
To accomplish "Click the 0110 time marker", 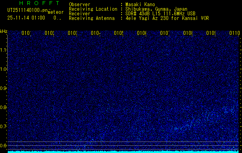I will point(235,33).
